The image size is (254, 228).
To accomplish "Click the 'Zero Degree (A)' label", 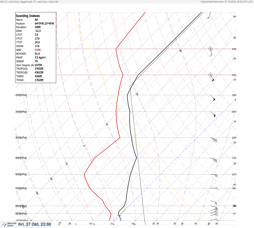I will pos(25,65).
